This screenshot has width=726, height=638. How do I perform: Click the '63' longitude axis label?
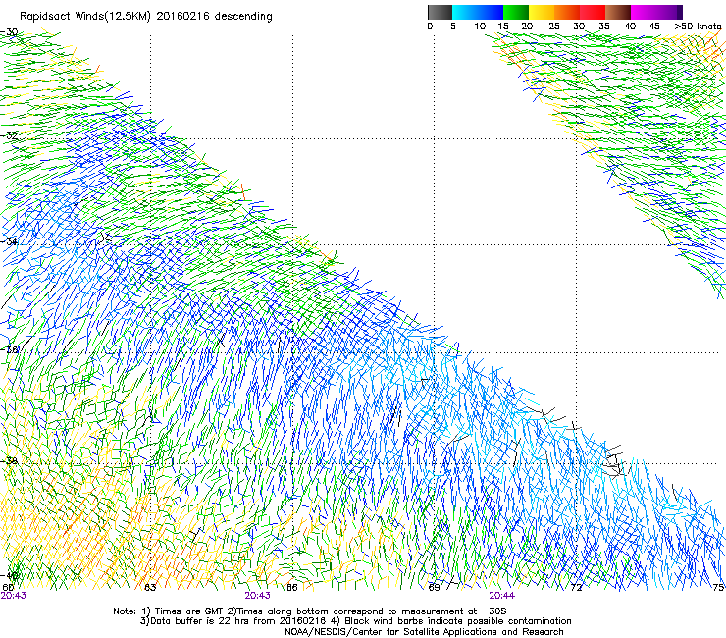150,588
